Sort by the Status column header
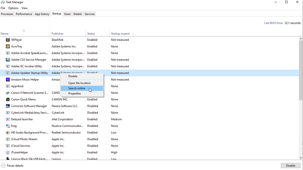 (98, 33)
